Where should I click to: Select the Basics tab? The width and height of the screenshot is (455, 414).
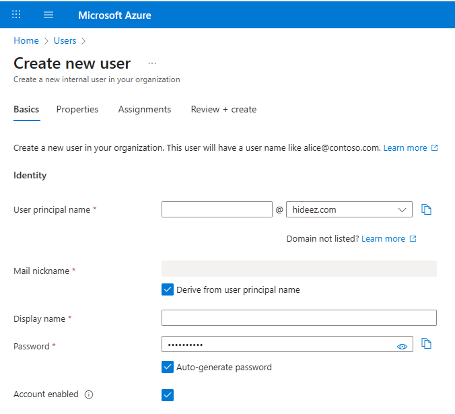26,109
